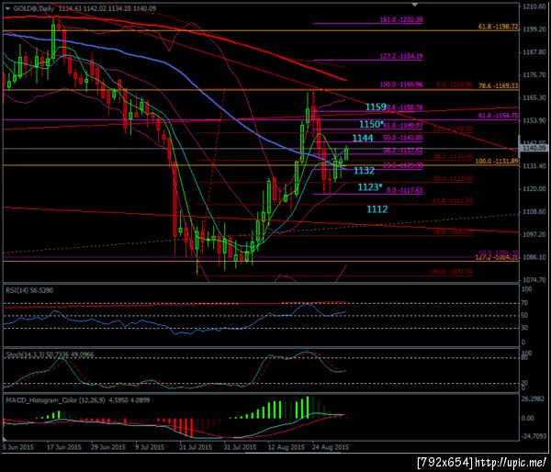Click the 9 Jul 2015 date label

click(x=151, y=447)
